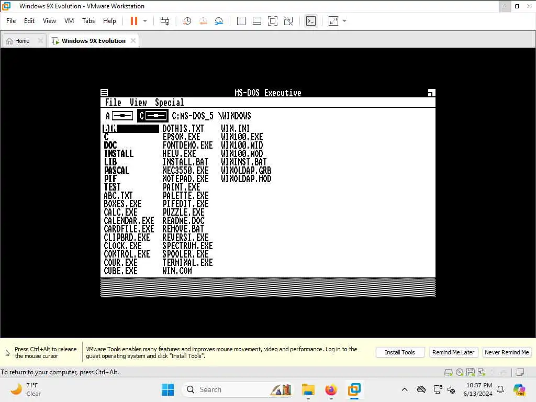Select NOTEPAD.EXE file
Viewport: 536px width, 402px height.
coord(185,179)
